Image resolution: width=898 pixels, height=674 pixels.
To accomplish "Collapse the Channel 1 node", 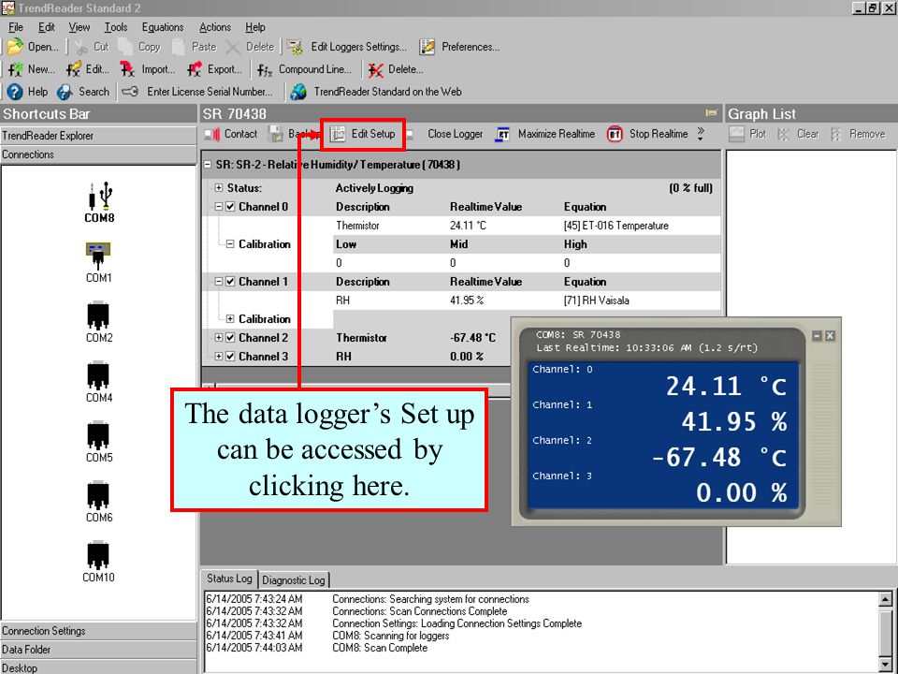I will [x=218, y=282].
